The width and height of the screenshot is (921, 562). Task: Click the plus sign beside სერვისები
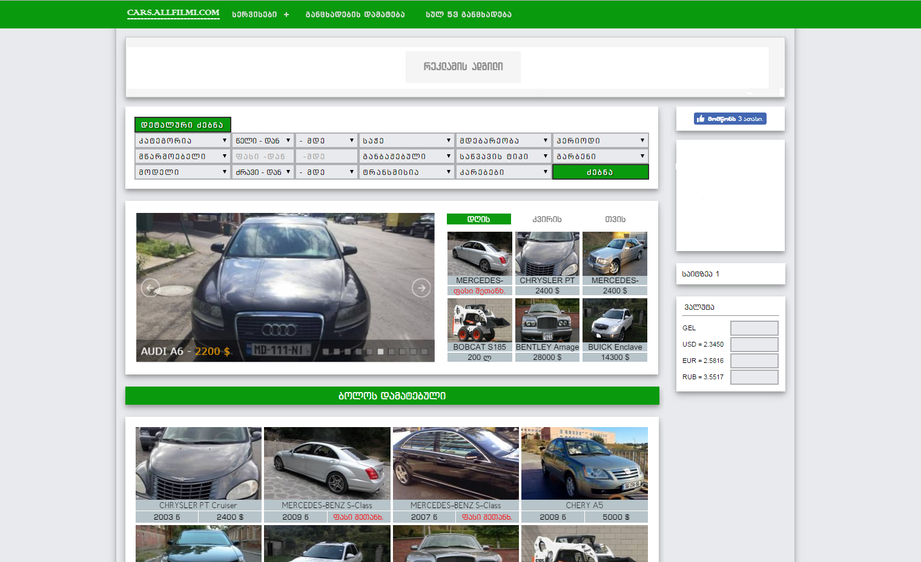[286, 15]
